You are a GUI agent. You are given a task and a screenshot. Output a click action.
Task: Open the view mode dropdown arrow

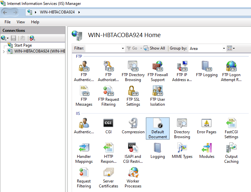(x=234, y=48)
